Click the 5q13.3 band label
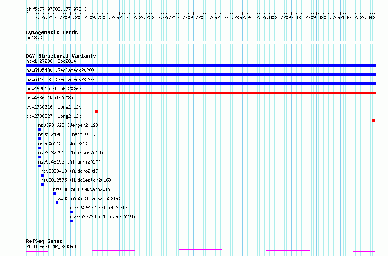388x256 pixels. point(34,38)
